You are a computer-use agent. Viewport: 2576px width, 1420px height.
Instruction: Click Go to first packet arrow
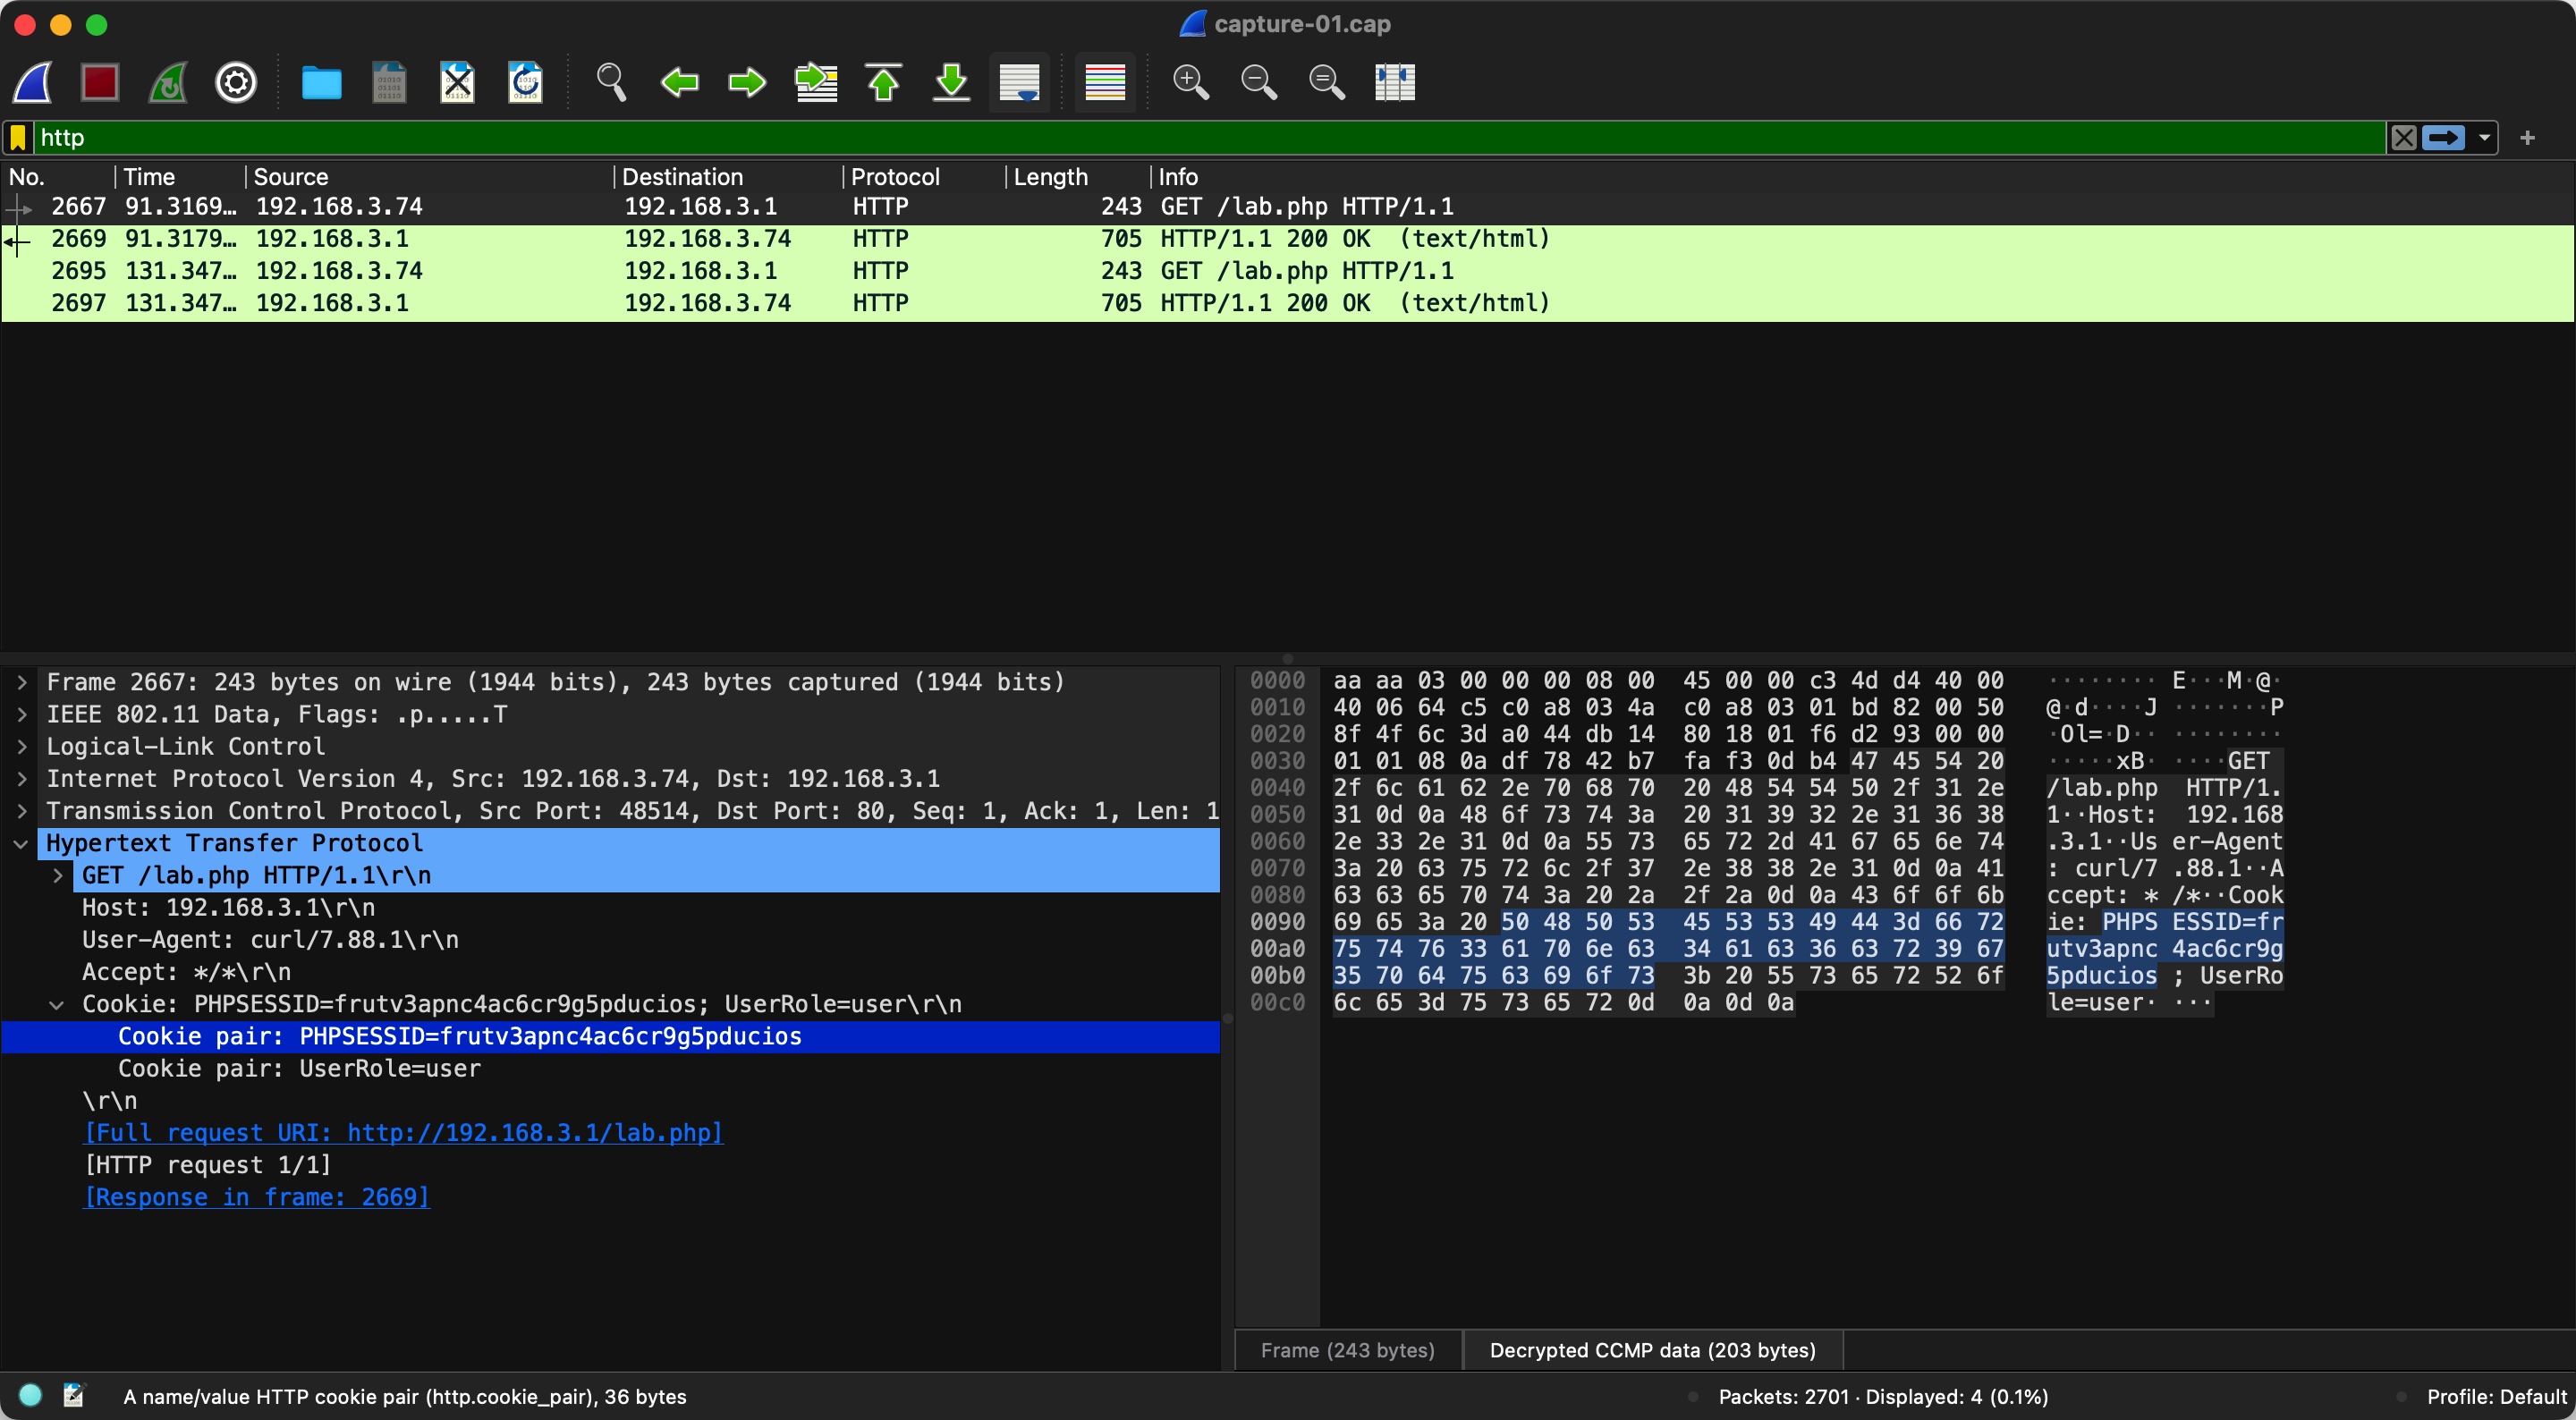tap(883, 82)
